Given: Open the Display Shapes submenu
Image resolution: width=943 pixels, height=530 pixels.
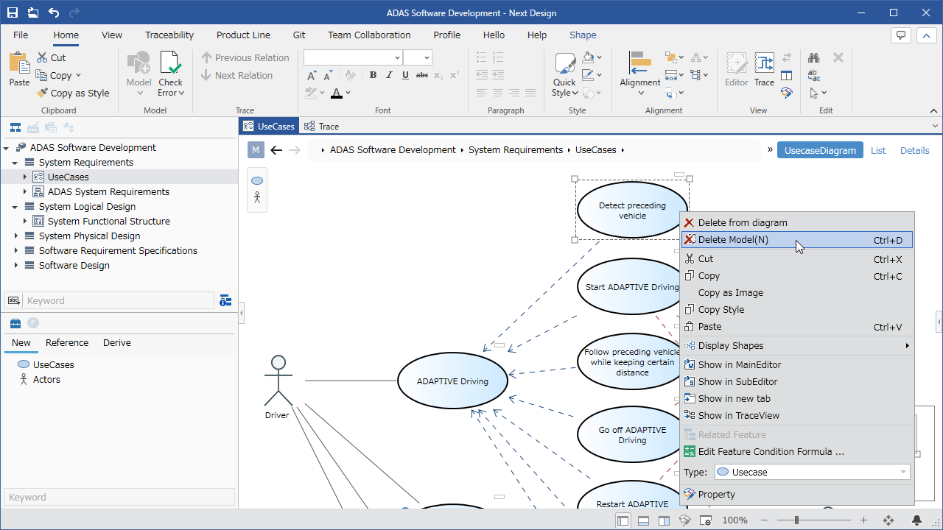Looking at the screenshot, I should coord(797,345).
